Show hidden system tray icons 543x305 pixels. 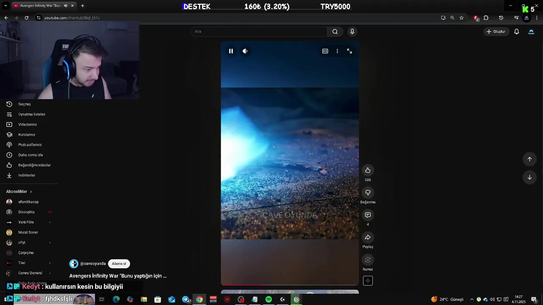point(472,299)
